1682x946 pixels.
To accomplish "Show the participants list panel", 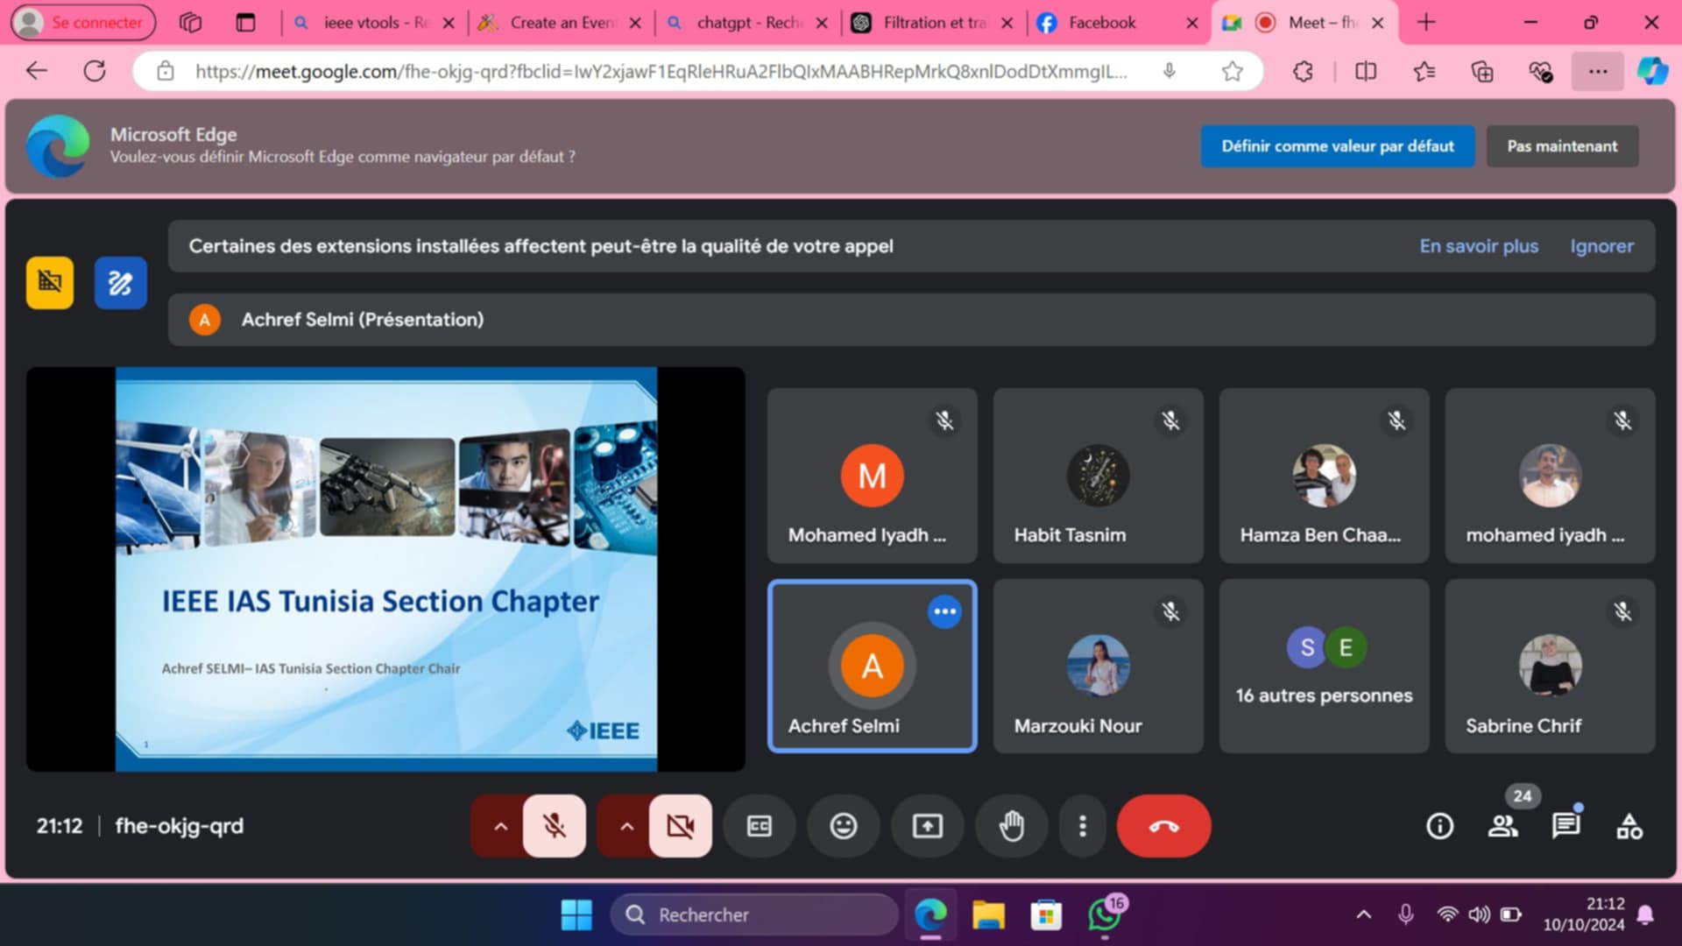I will tap(1503, 826).
